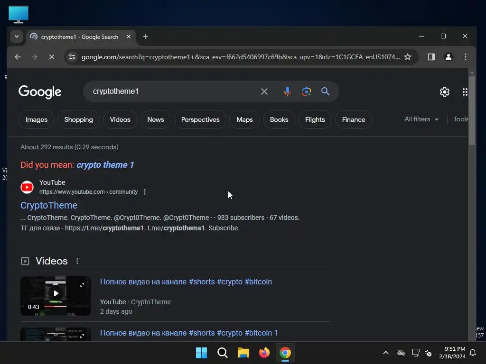Screen dimensions: 486x364
Task: Click the forward navigation arrow
Action: [35, 57]
